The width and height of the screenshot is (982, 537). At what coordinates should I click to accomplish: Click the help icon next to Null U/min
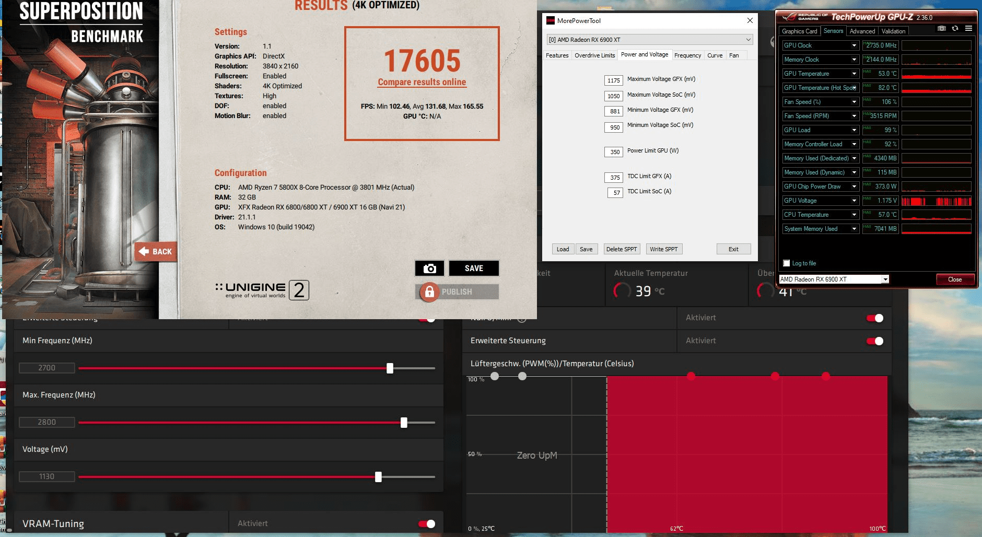521,318
